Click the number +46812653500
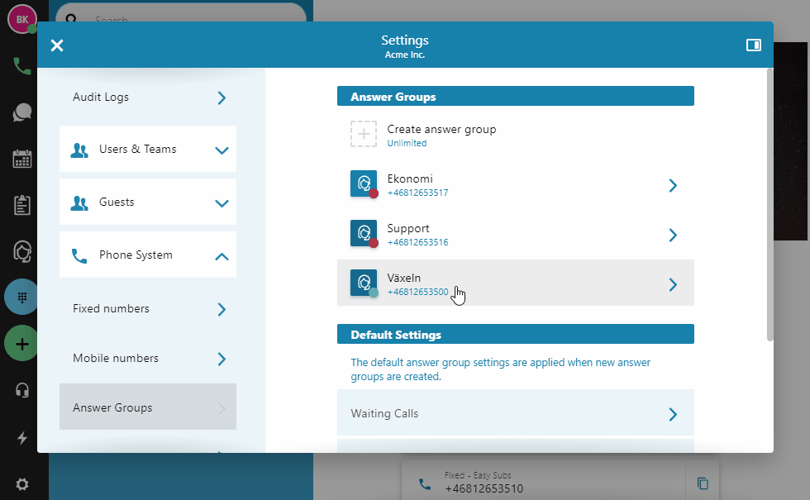The width and height of the screenshot is (810, 500). tap(417, 292)
